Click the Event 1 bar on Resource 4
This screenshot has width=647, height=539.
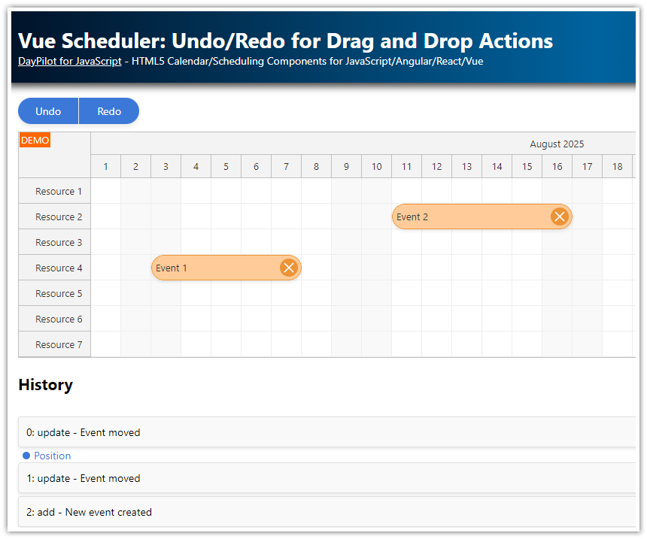pos(211,268)
